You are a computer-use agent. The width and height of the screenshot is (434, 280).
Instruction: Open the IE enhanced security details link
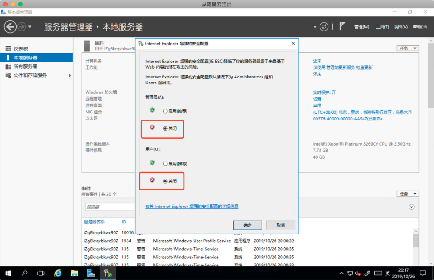[x=192, y=207]
